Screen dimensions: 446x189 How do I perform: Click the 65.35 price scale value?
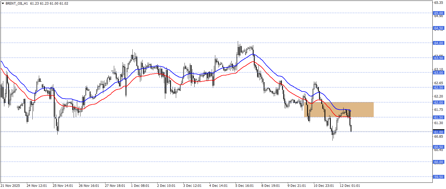[438, 2]
